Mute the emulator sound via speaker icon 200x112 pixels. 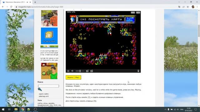pyautogui.click(x=72, y=71)
